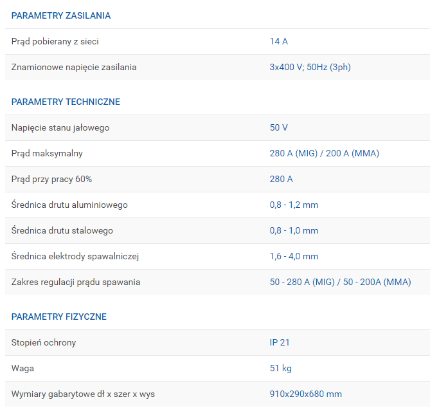Viewport: 430px width, 415px height.
Task: Click the IP 21 protection rating value
Action: tap(280, 342)
